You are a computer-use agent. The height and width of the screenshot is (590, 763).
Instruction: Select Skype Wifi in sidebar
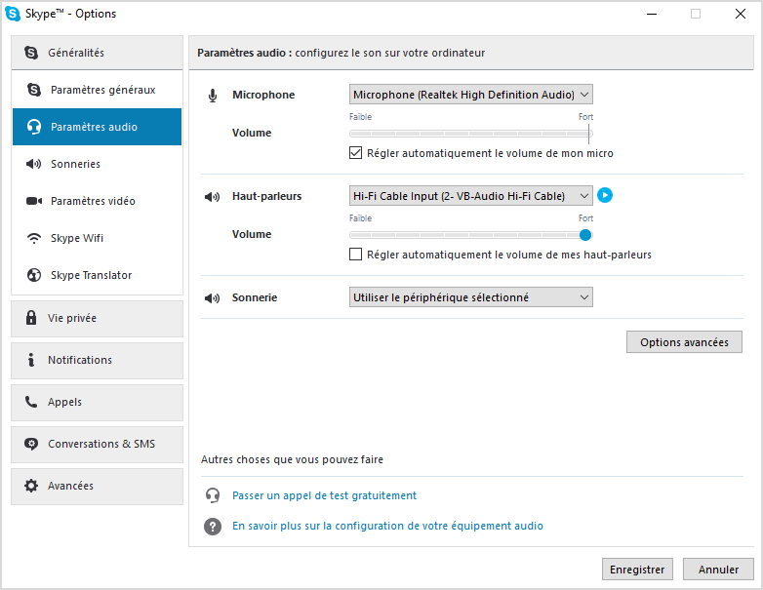tap(98, 238)
